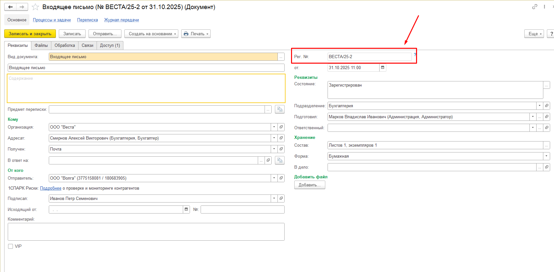554x272 pixels.
Task: Select the Основное section
Action: pos(17,20)
